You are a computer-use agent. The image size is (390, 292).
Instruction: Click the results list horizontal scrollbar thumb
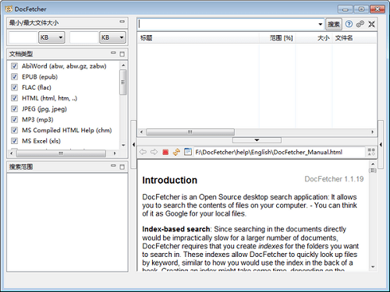pos(190,132)
